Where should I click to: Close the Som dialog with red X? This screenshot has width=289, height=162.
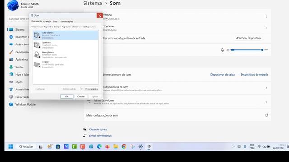coord(99,15)
